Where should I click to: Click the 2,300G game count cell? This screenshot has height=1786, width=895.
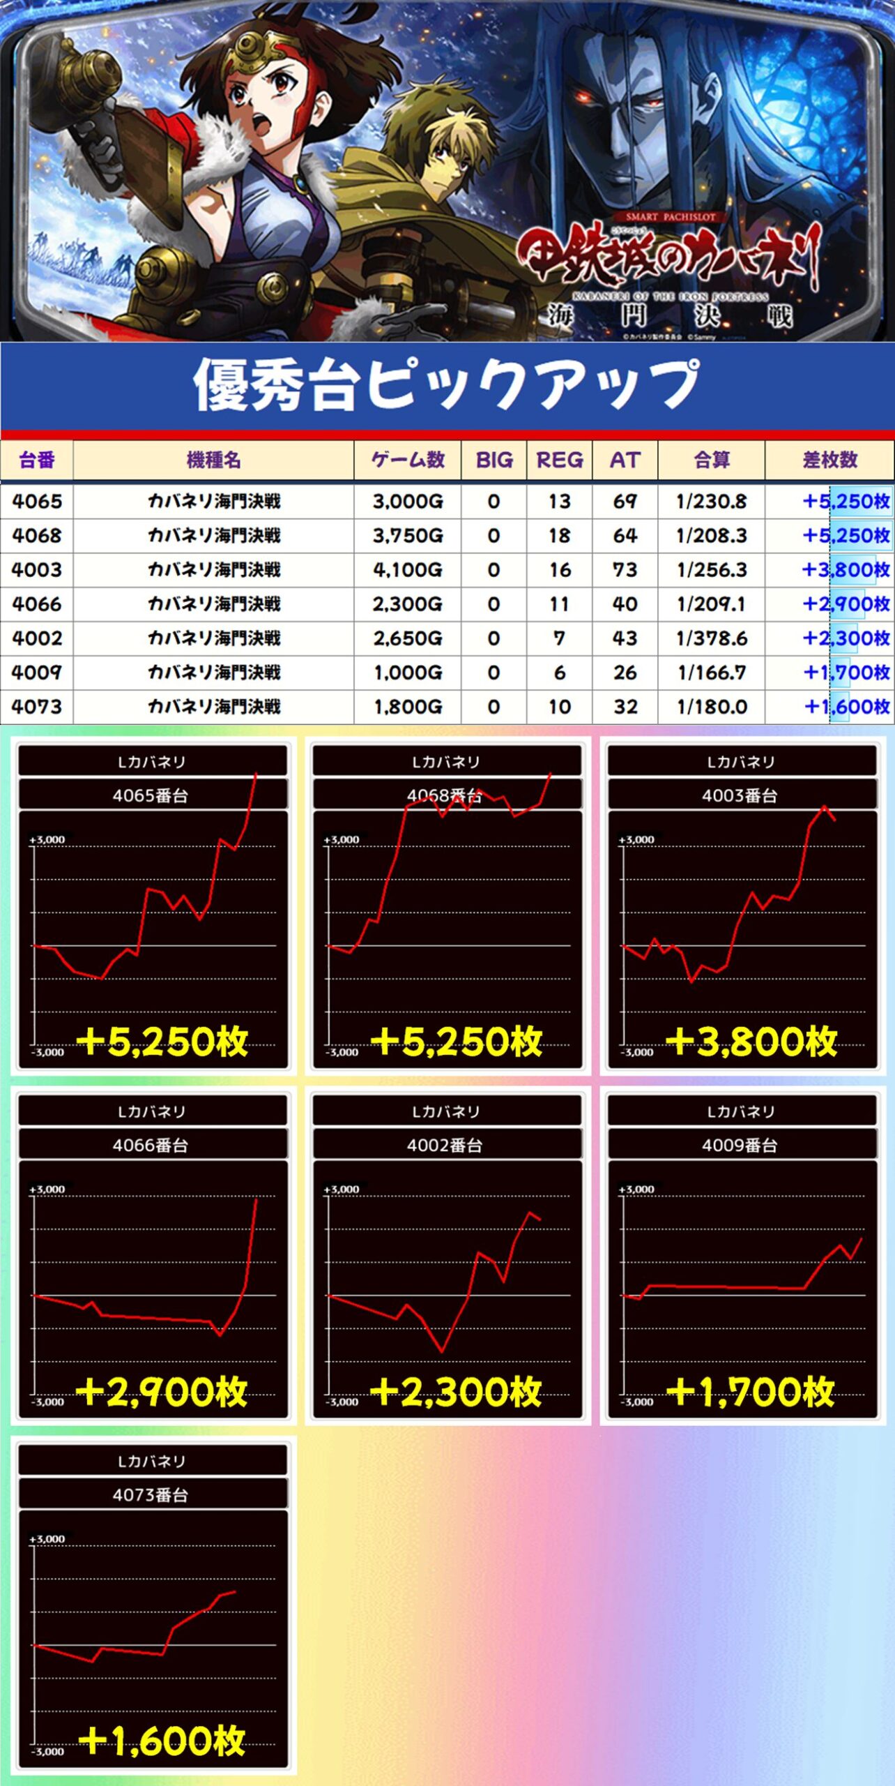coord(408,604)
